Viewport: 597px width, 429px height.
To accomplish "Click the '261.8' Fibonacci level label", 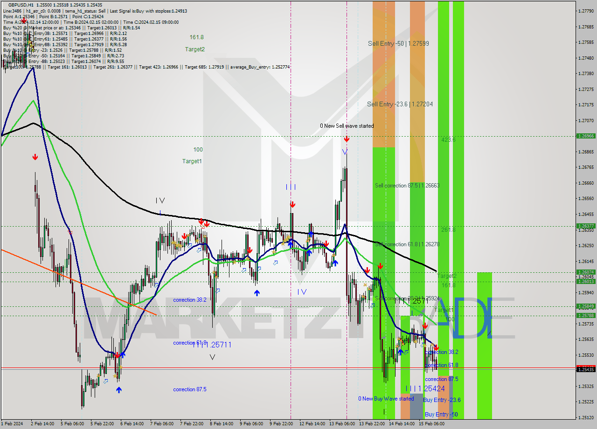I will click(x=448, y=230).
